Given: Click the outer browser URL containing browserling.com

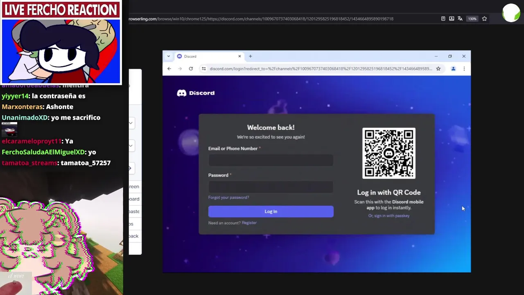Looking at the screenshot, I should tap(261, 19).
